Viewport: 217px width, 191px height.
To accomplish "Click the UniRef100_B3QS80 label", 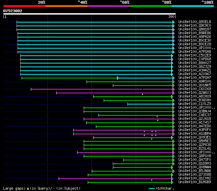I will tap(195, 100).
